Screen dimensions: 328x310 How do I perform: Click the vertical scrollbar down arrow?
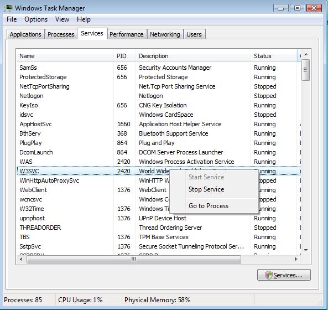tap(306, 250)
